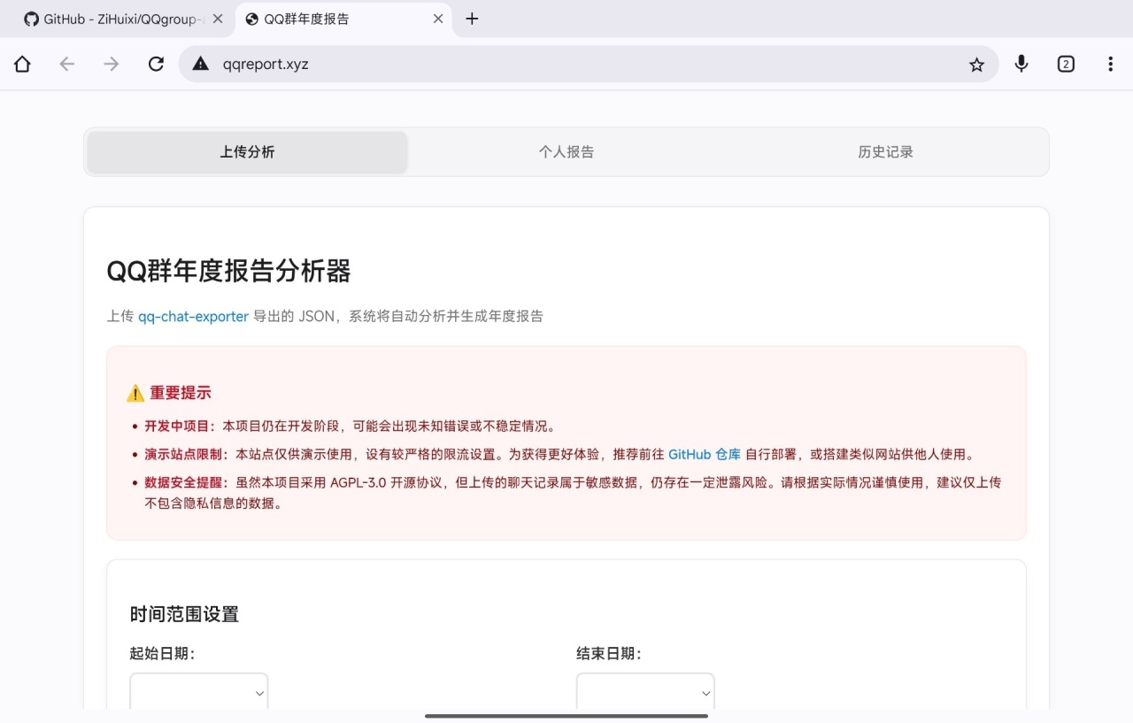
Task: Click the 开发中项目 notice label
Action: pyautogui.click(x=180, y=426)
